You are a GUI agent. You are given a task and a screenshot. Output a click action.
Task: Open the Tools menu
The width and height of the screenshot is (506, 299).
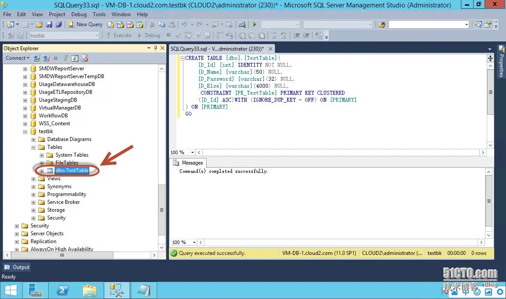pos(99,14)
